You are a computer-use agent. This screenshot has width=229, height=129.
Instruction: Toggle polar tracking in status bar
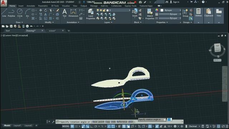(96, 126)
